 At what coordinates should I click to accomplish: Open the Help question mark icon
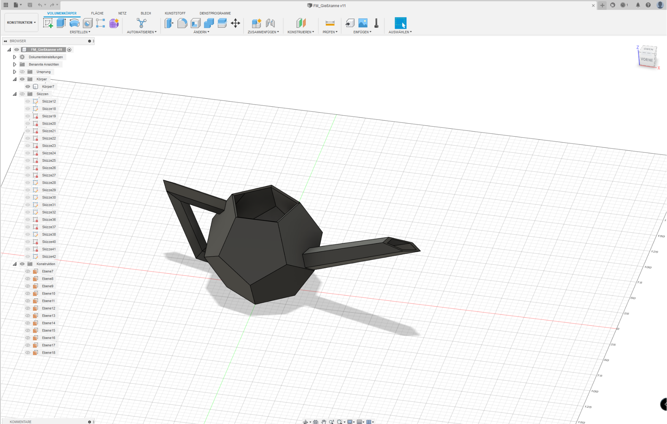point(648,5)
